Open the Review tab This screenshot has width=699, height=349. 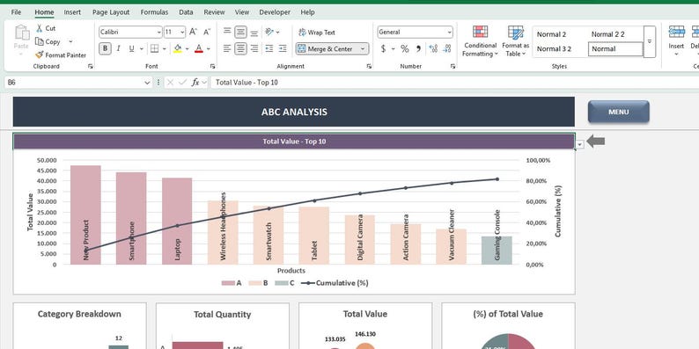[x=215, y=12]
